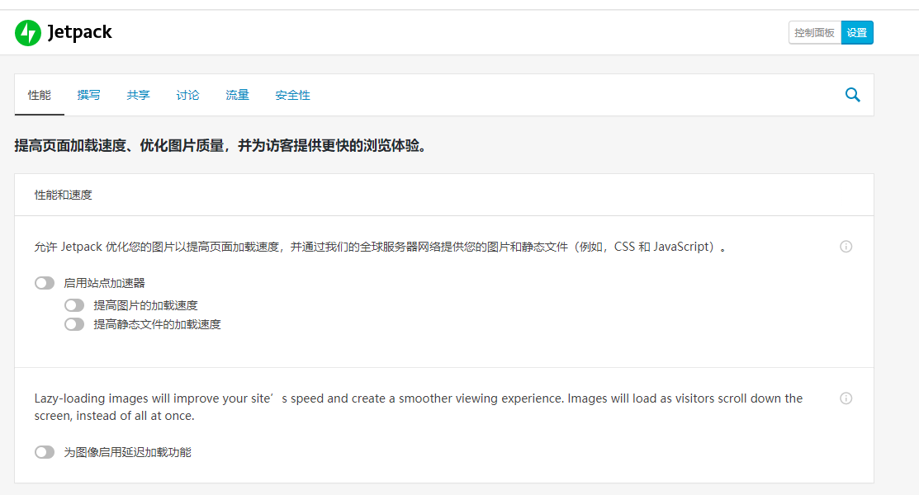Screen dimensions: 919x495
Task: Click the Jetpack wordmark text
Action: point(80,32)
